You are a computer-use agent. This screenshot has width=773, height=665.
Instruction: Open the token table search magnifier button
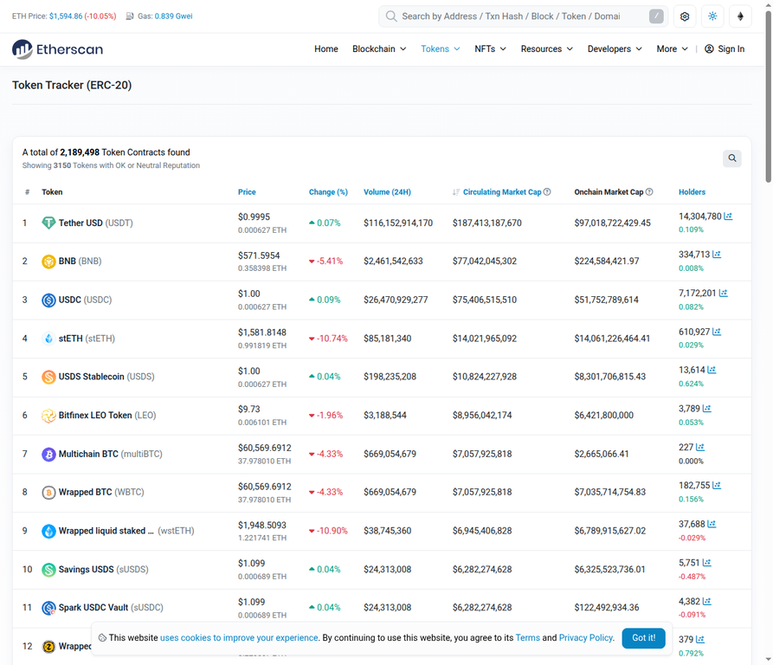(732, 158)
